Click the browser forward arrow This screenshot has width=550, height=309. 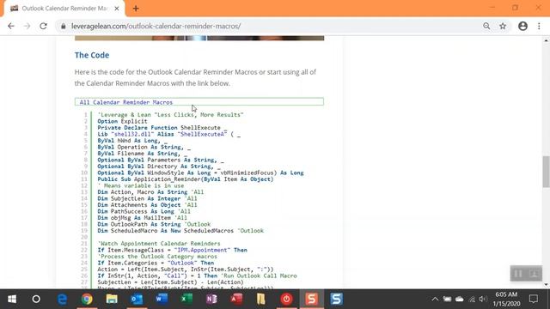tap(27, 26)
